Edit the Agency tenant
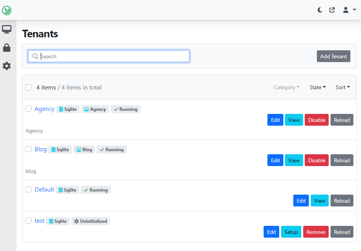This screenshot has width=361, height=251. pyautogui.click(x=275, y=120)
